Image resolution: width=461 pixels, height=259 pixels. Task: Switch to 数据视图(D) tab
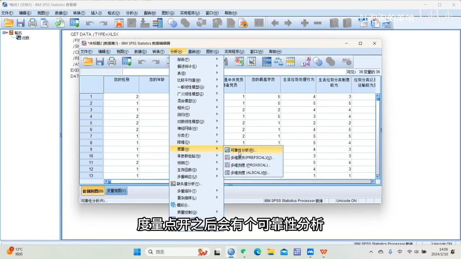(x=92, y=191)
